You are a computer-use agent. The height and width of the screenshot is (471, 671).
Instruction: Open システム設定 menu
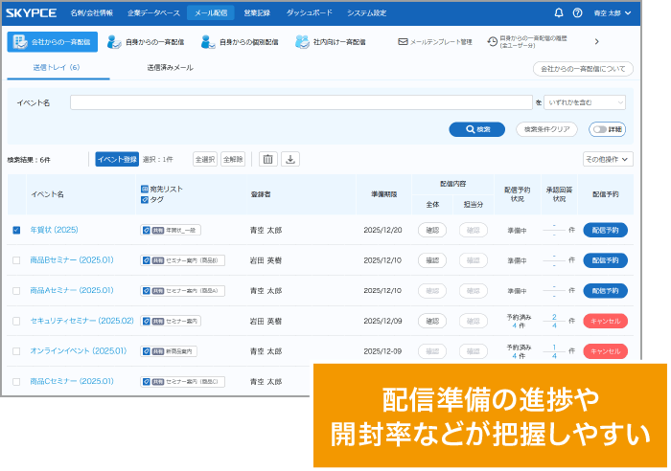[366, 12]
